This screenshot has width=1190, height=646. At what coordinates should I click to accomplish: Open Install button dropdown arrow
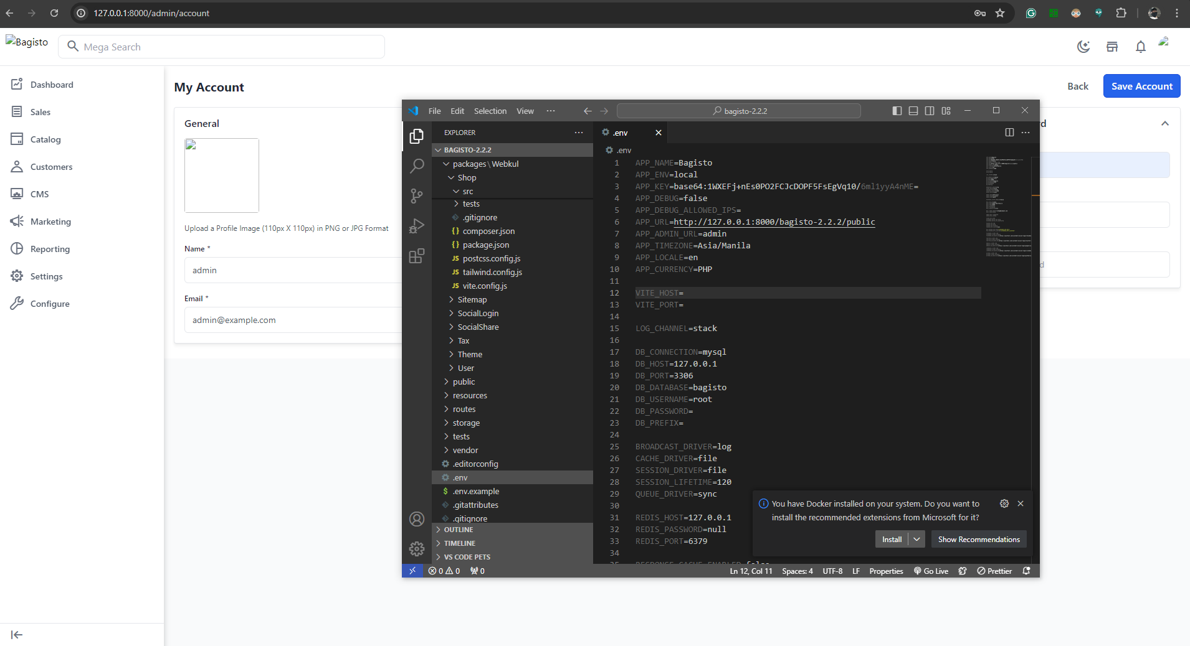[916, 539]
